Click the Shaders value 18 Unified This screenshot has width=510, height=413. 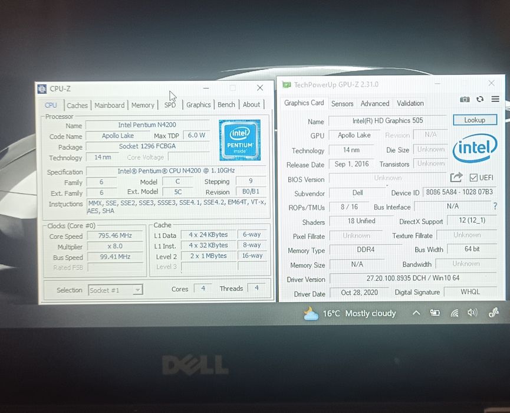361,221
